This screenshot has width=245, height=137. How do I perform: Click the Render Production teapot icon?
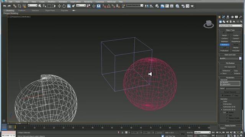pos(192,6)
